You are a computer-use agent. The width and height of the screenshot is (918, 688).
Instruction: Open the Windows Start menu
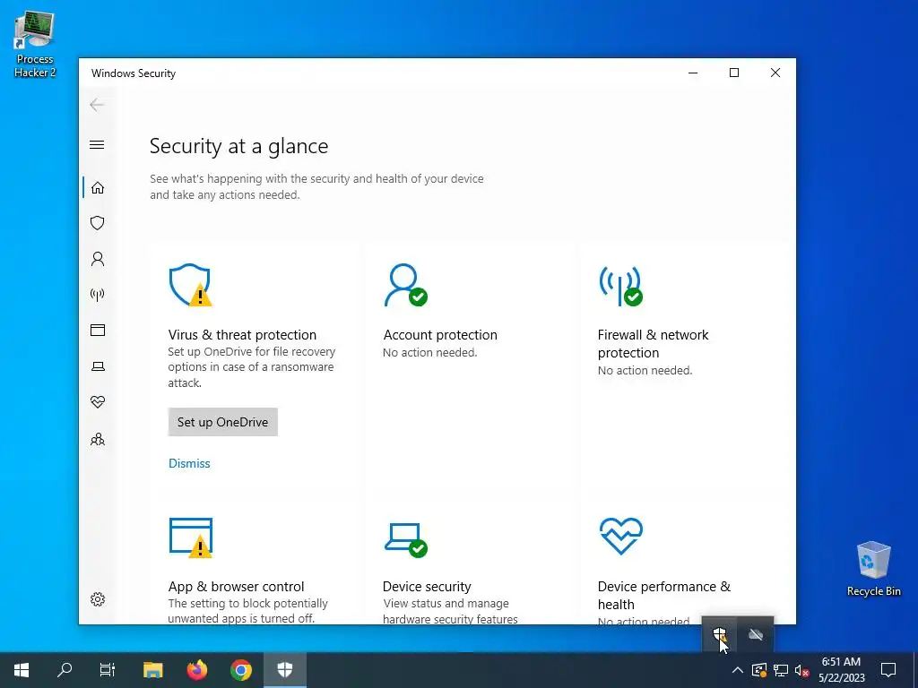click(22, 670)
